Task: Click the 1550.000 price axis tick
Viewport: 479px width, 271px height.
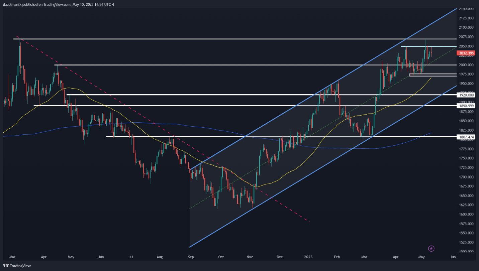Action: pyautogui.click(x=467, y=233)
